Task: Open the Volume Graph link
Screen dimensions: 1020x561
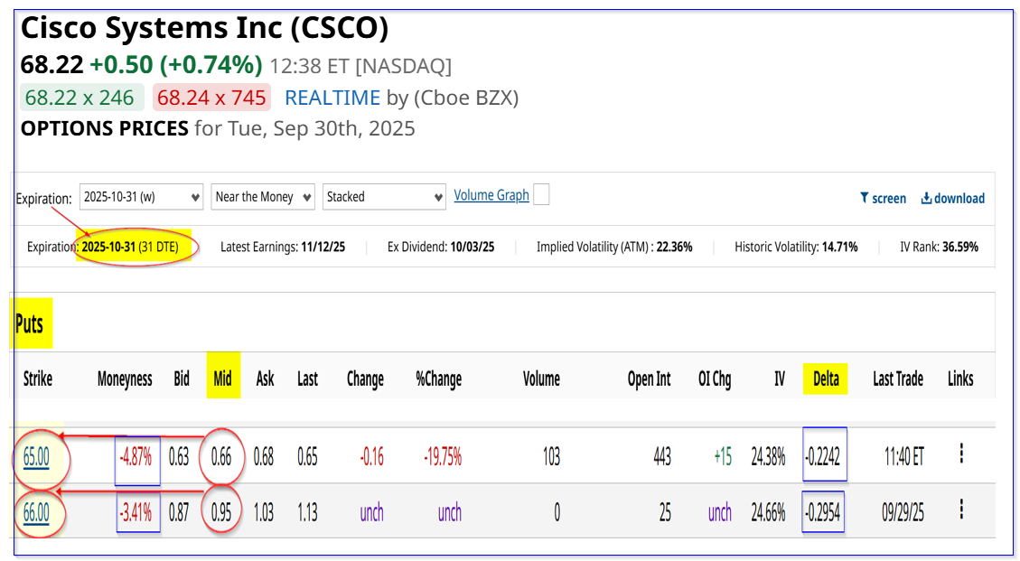Action: [x=491, y=195]
